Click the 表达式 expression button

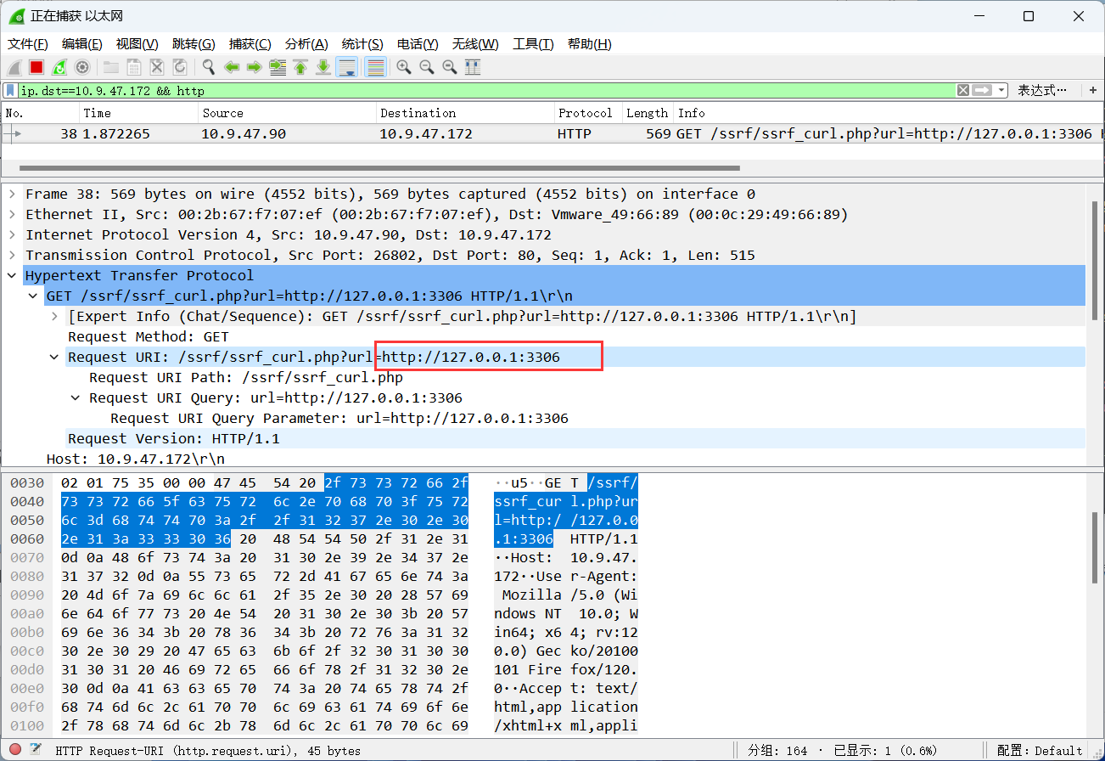[1043, 90]
